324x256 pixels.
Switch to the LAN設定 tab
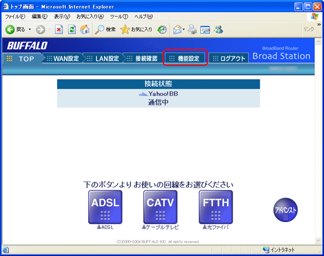point(103,59)
